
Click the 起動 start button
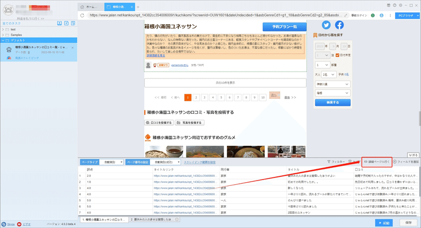[384, 223]
